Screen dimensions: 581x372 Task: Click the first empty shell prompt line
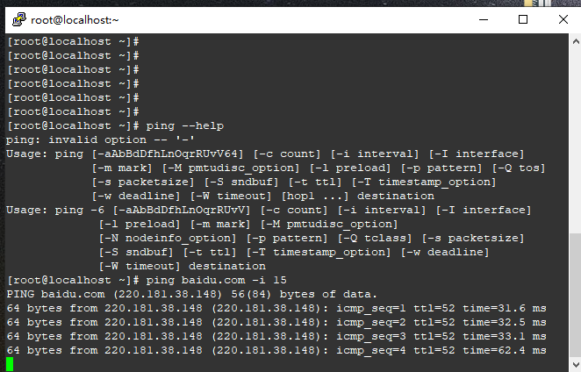click(x=72, y=42)
